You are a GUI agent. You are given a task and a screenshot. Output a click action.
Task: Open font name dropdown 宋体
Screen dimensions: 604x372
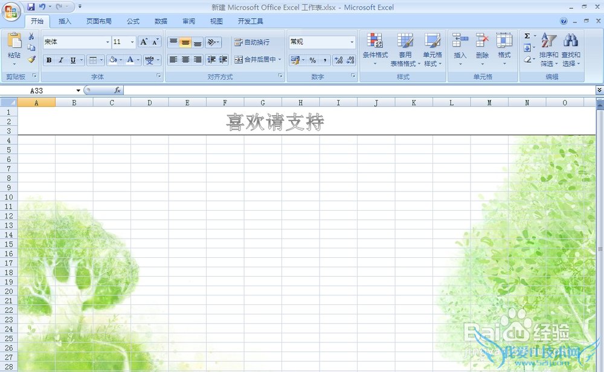108,42
